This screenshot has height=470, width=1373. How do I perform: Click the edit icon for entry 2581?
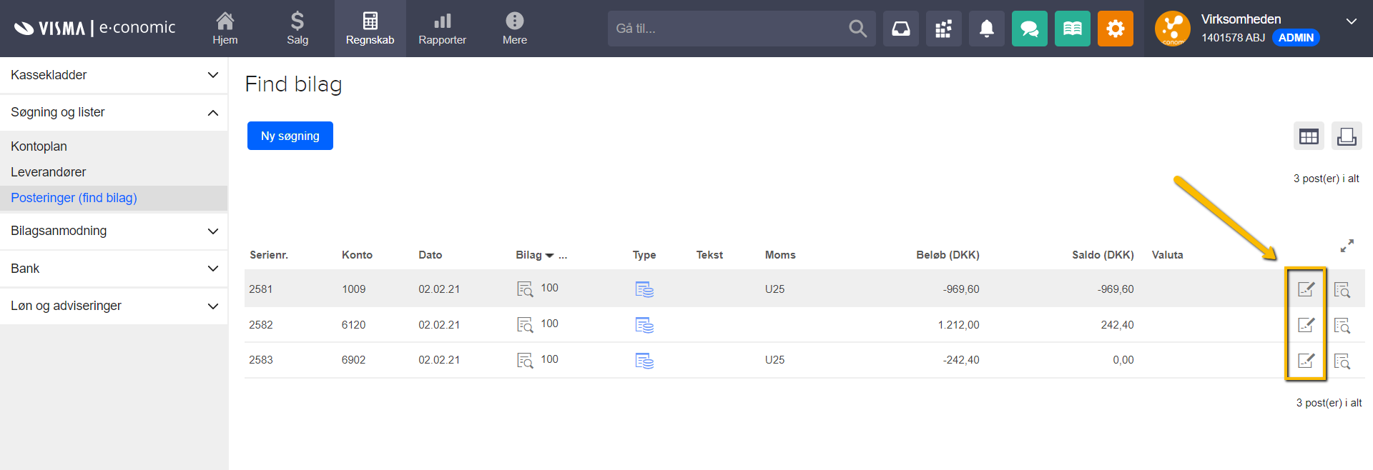coord(1306,289)
